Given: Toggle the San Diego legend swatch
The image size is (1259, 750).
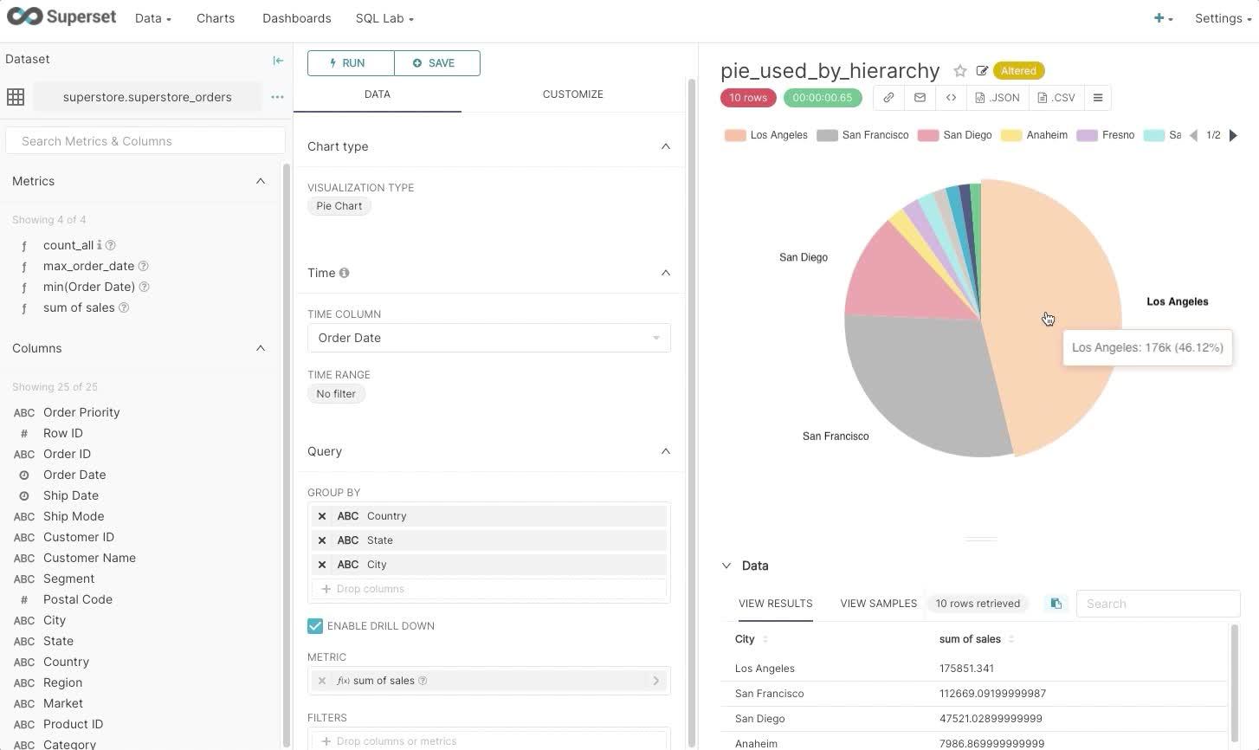Looking at the screenshot, I should [928, 135].
